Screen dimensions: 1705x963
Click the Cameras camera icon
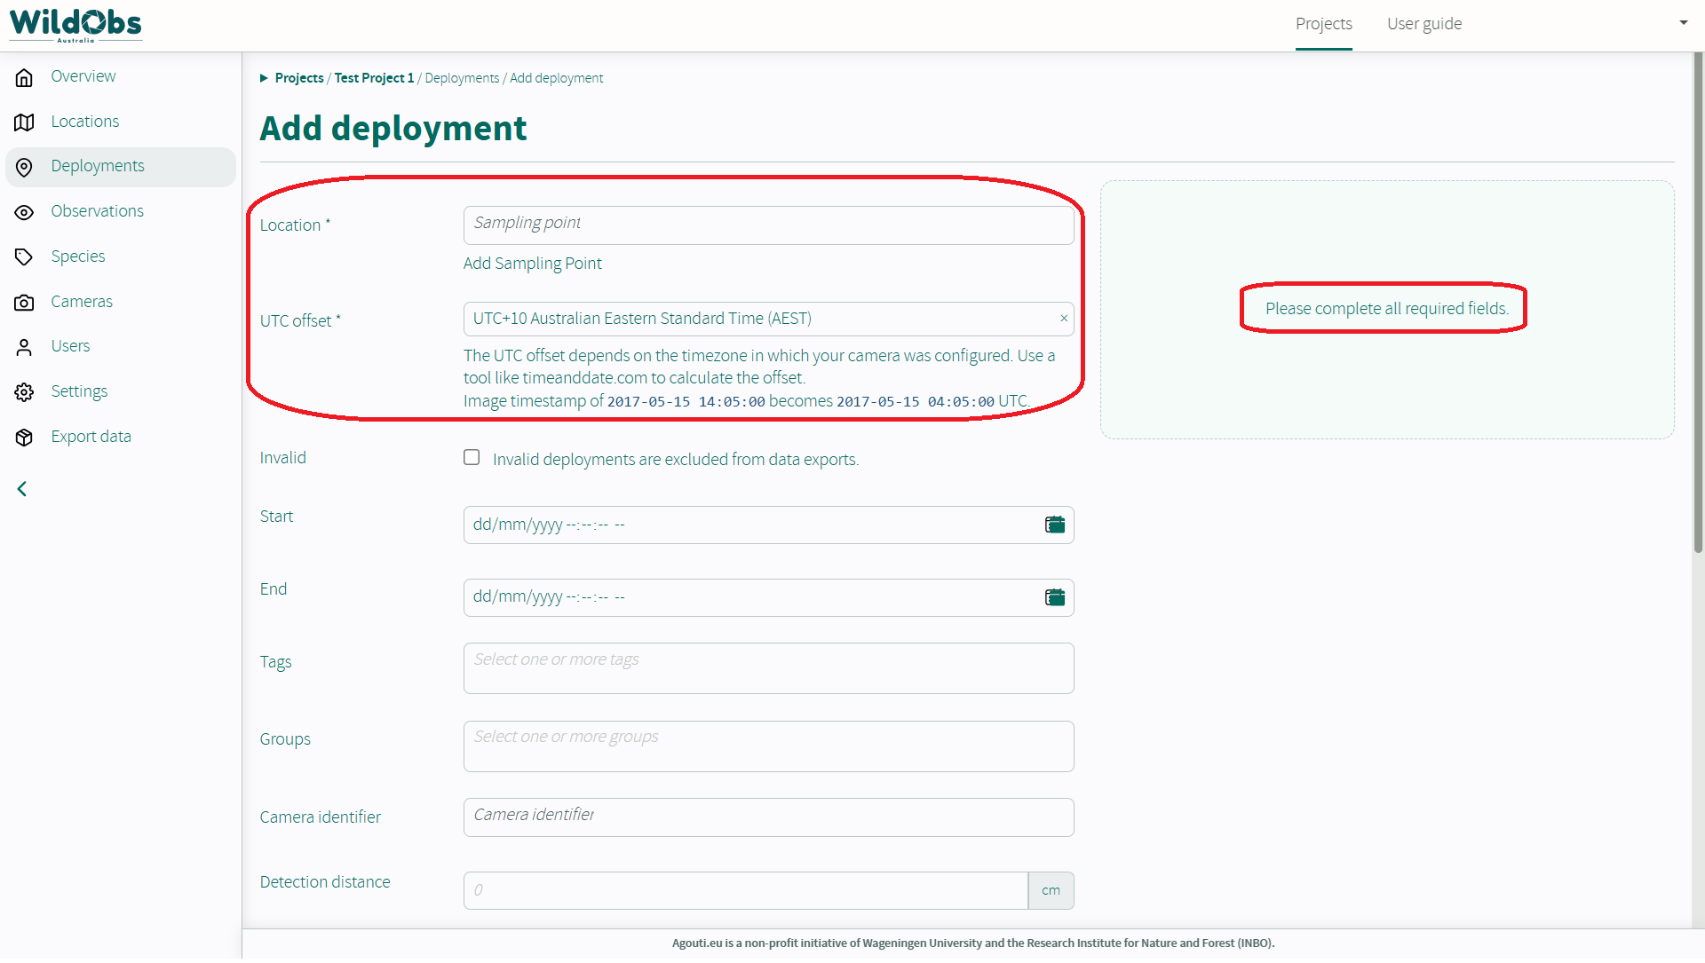[x=24, y=303]
